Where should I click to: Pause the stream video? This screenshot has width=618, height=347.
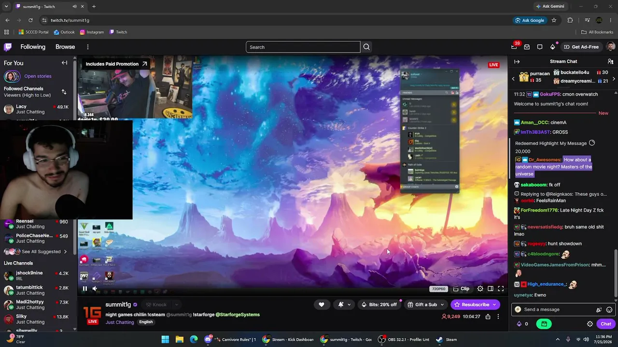84,289
